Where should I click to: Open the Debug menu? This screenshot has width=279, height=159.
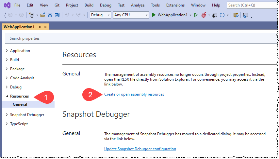[x=106, y=5]
